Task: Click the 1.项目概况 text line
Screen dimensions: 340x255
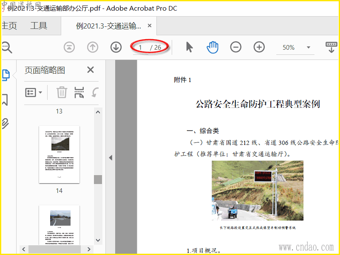Action: pyautogui.click(x=204, y=251)
